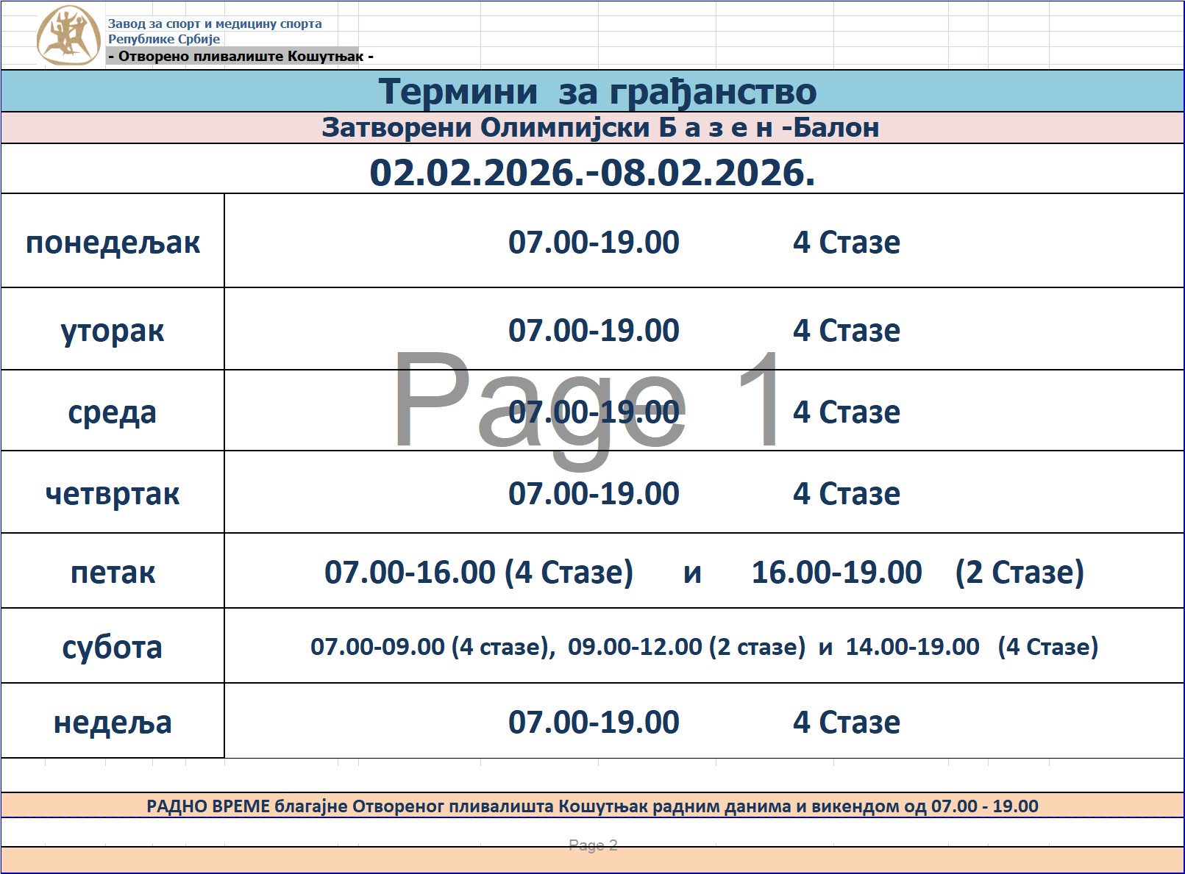
Task: Click the 'Page 2' watermark area at bottom
Action: [593, 845]
